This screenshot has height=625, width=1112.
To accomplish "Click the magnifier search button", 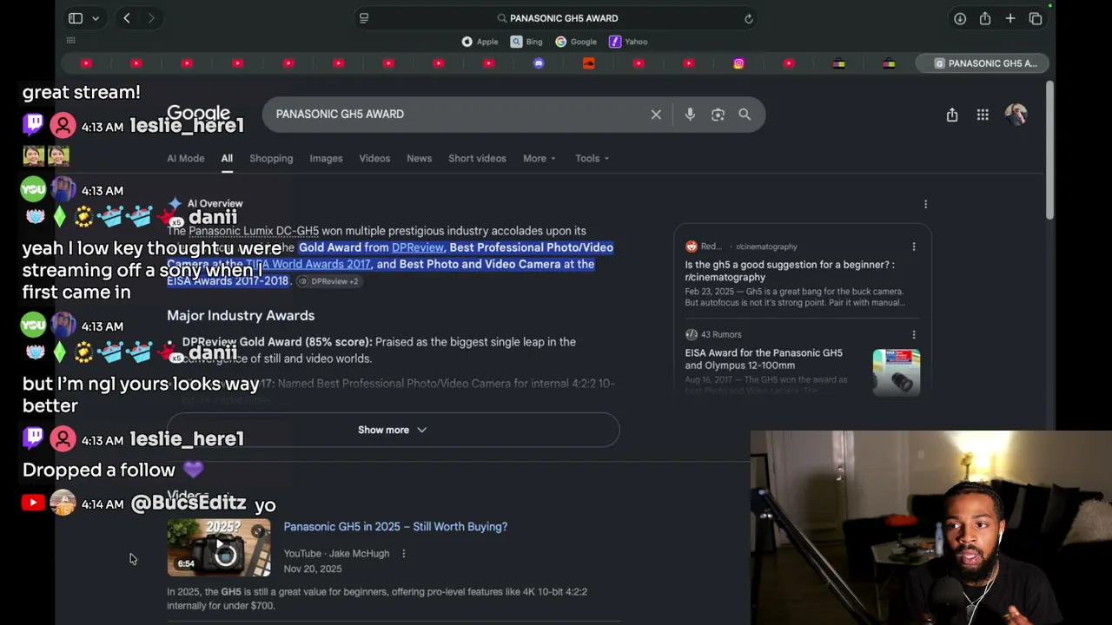I will point(745,115).
